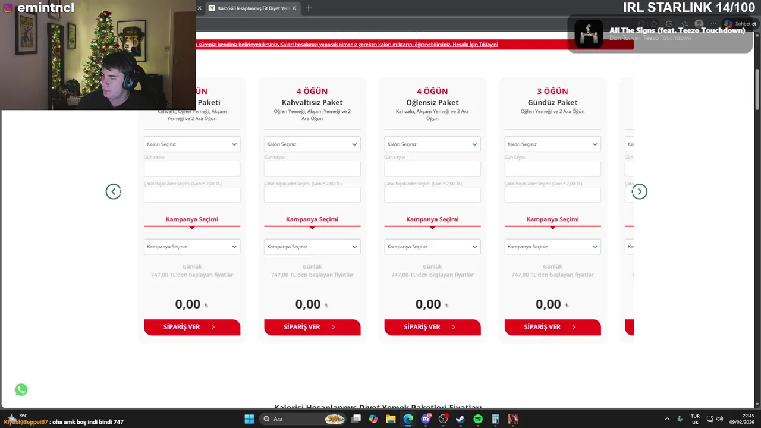Click Çatal Bıçak adet field in Kahvaltısız Paket

[x=312, y=195]
